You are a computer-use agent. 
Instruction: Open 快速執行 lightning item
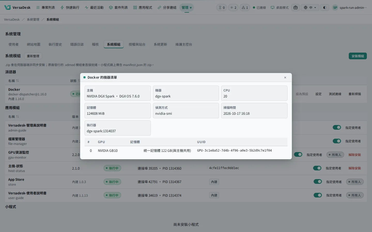[x=70, y=7]
